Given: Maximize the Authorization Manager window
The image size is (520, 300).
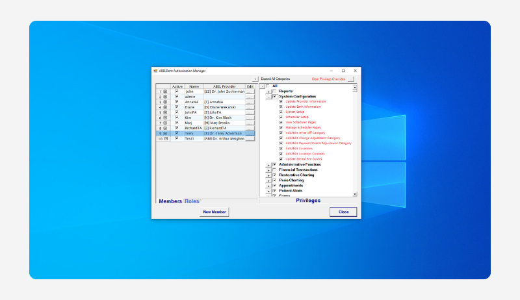Looking at the screenshot, I should coord(343,71).
